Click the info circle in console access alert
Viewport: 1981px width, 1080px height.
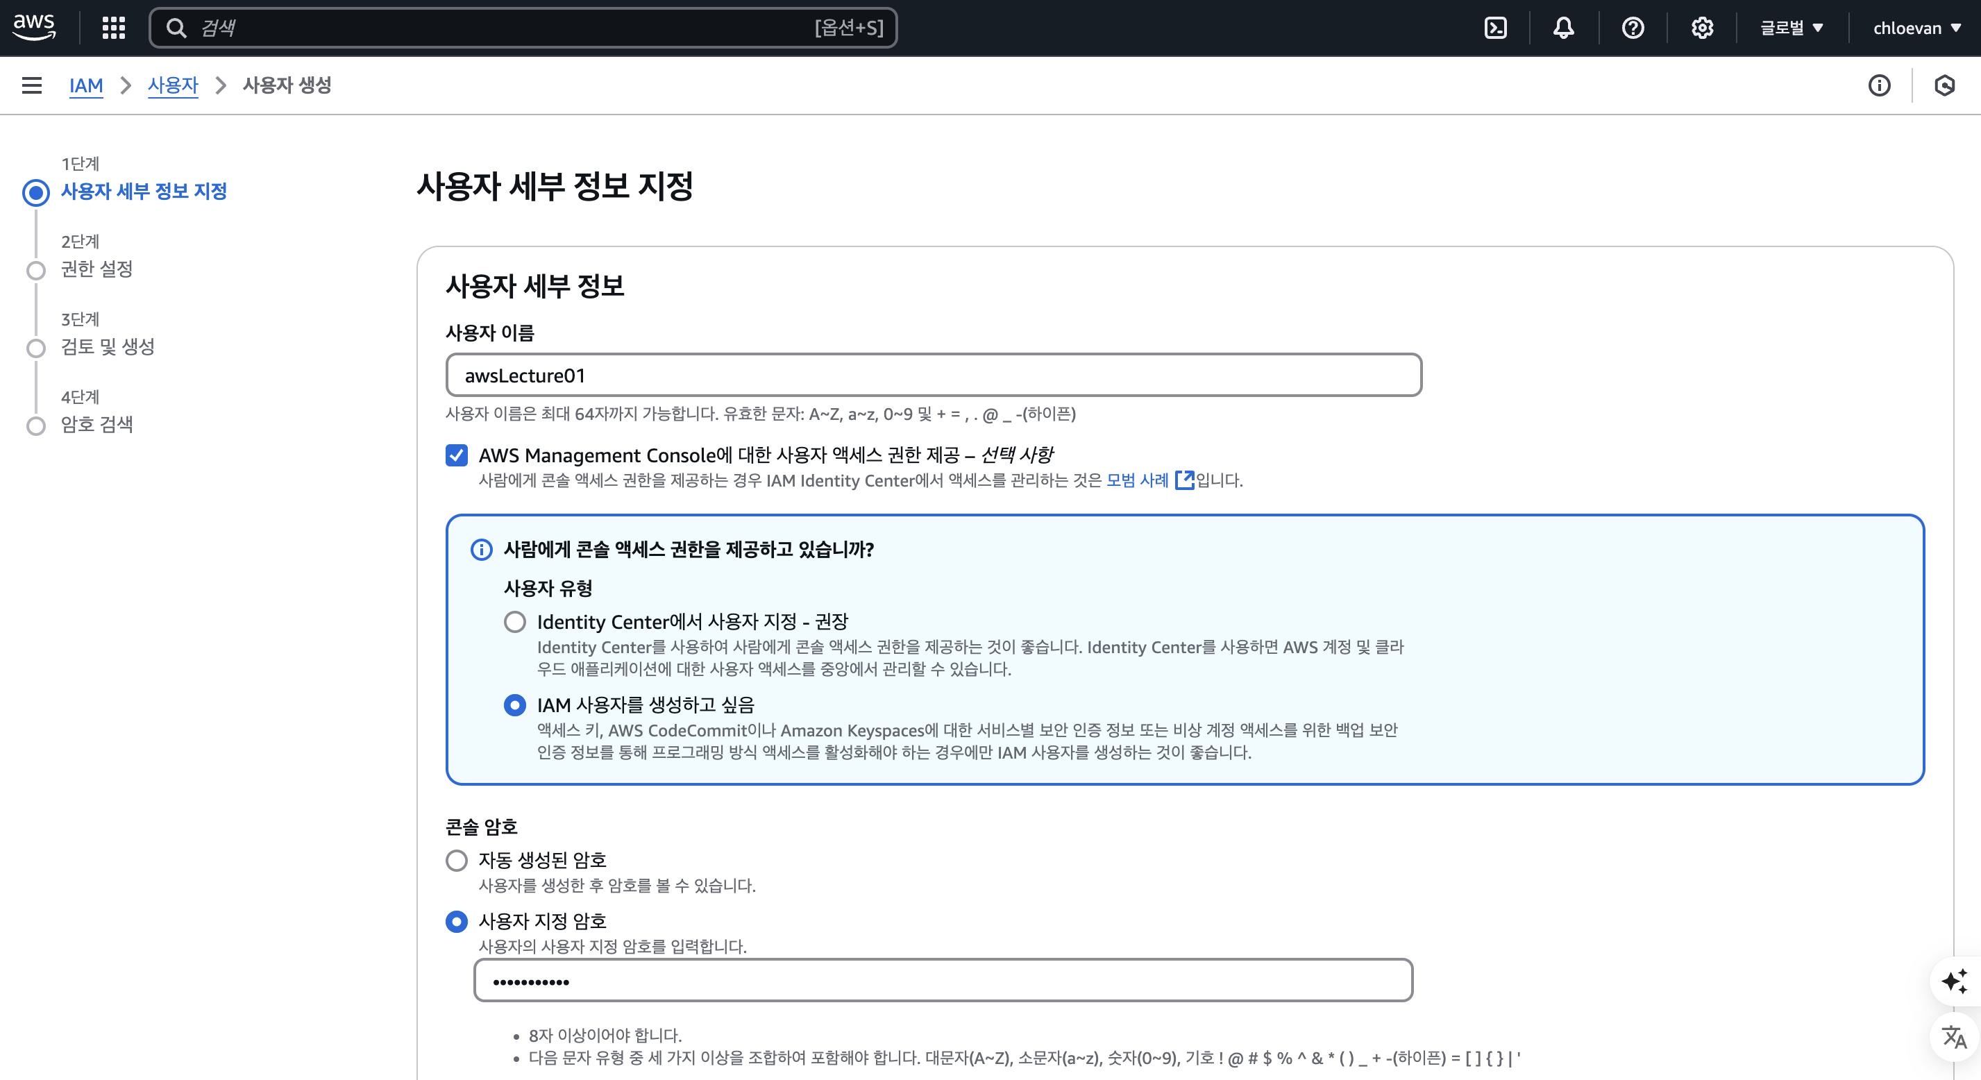(480, 549)
